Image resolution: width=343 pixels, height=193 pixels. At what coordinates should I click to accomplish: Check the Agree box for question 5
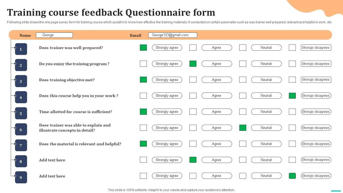point(193,112)
